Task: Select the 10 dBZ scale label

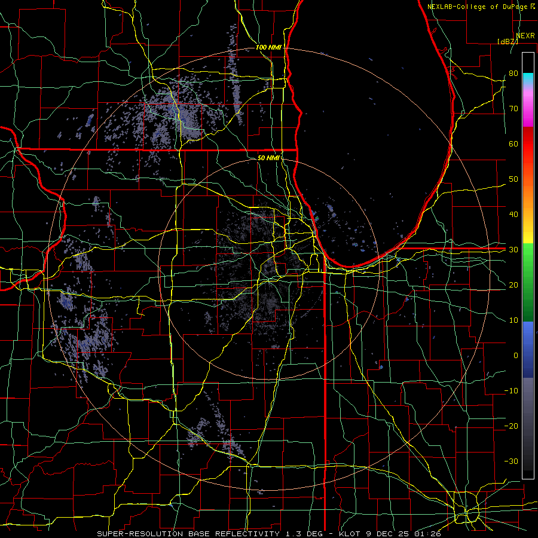Action: click(x=513, y=320)
